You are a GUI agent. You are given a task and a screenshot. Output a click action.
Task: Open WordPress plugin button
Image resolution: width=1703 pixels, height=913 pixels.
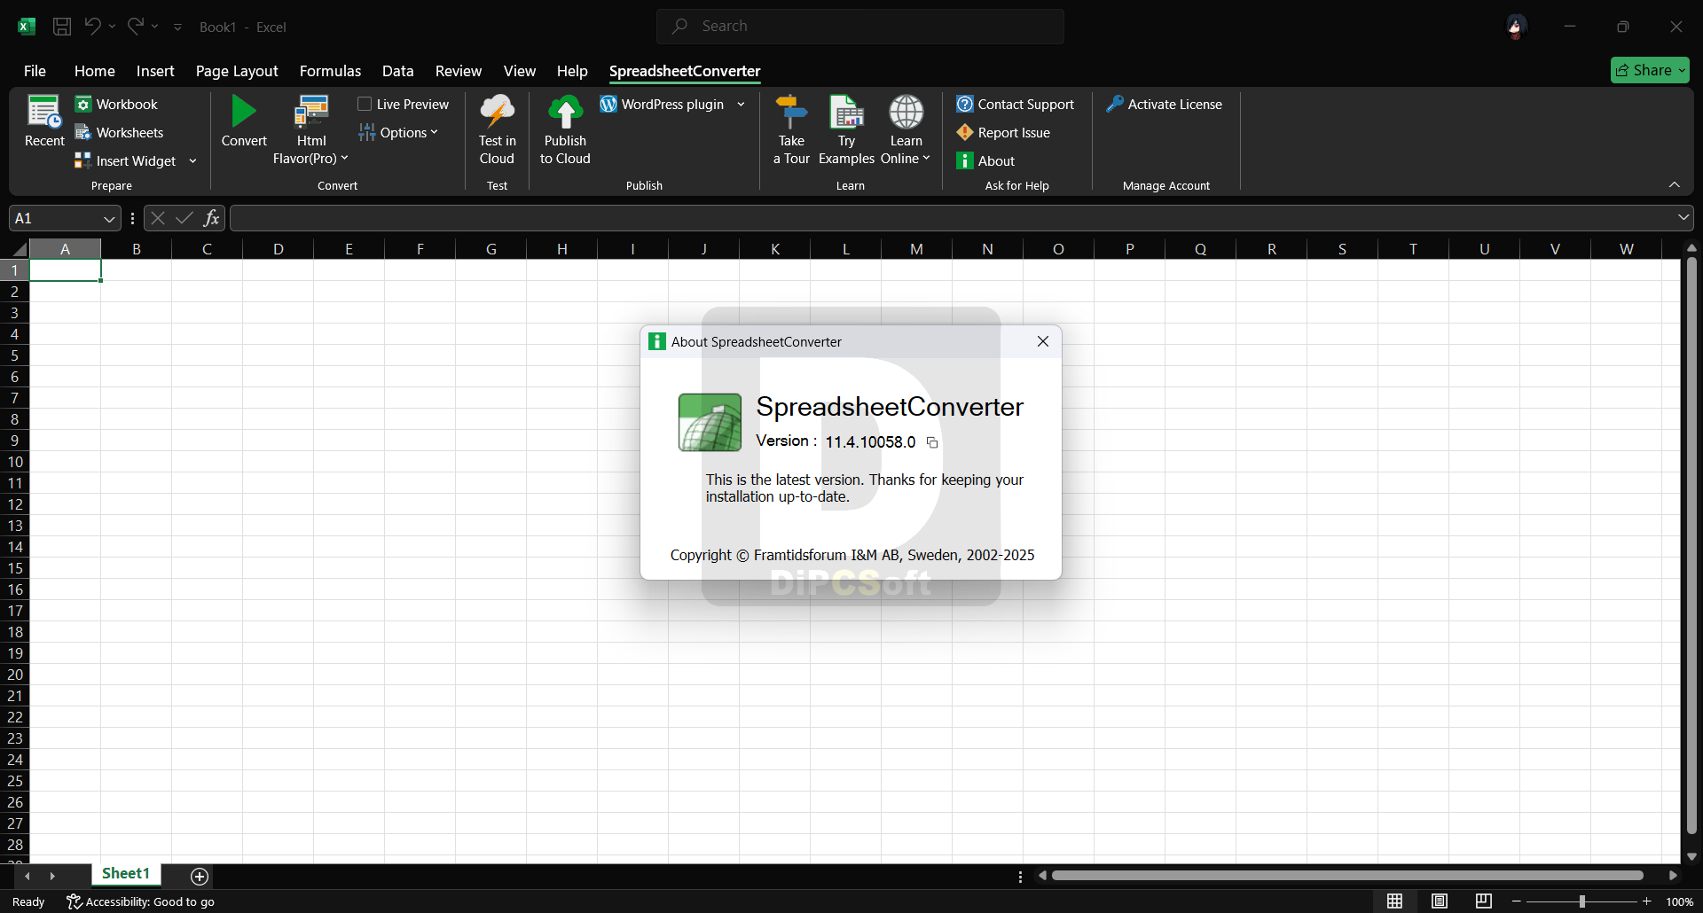[663, 105]
